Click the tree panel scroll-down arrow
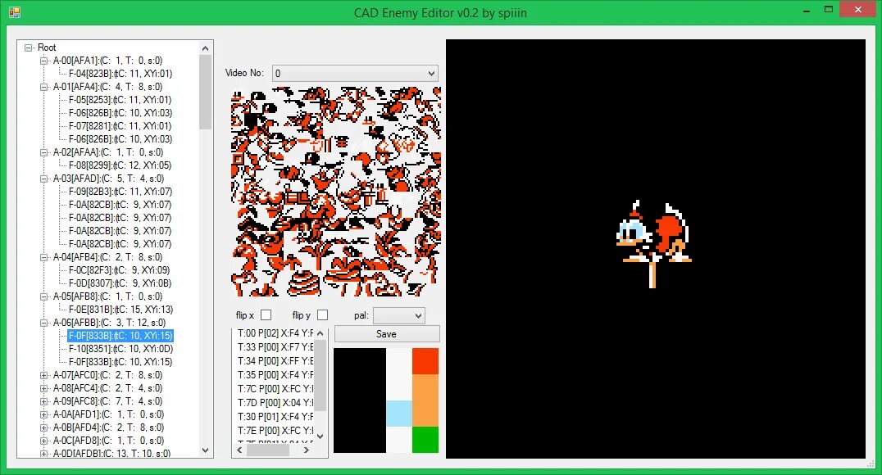The image size is (882, 475). click(x=205, y=450)
